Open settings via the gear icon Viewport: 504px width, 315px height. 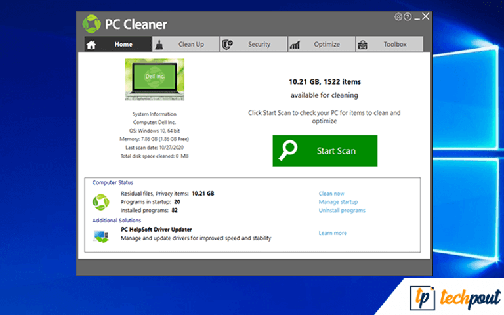click(398, 16)
